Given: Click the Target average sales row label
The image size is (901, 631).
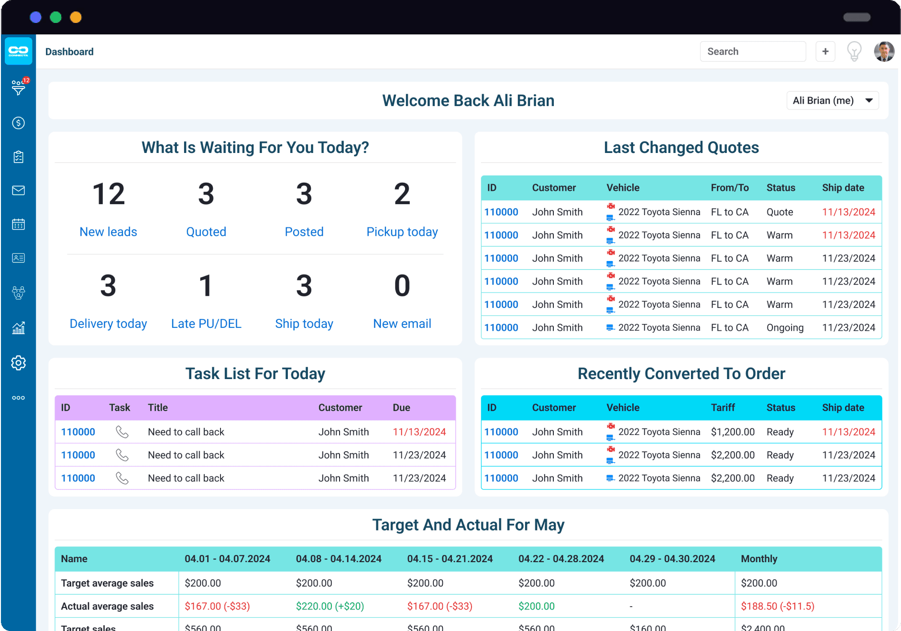Looking at the screenshot, I should (107, 583).
